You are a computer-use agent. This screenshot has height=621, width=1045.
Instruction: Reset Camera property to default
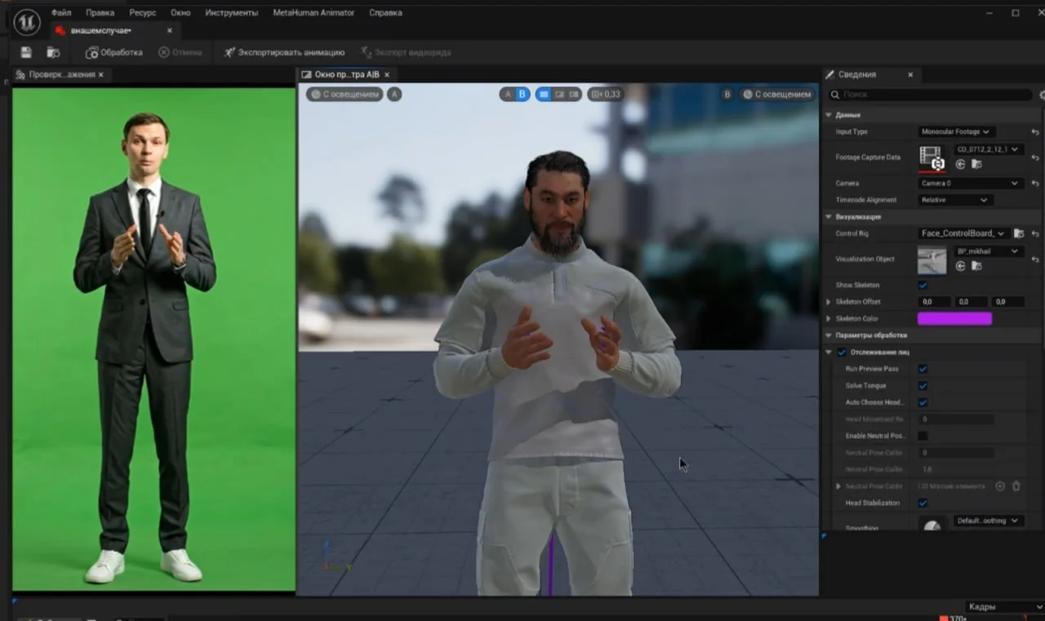(1035, 184)
